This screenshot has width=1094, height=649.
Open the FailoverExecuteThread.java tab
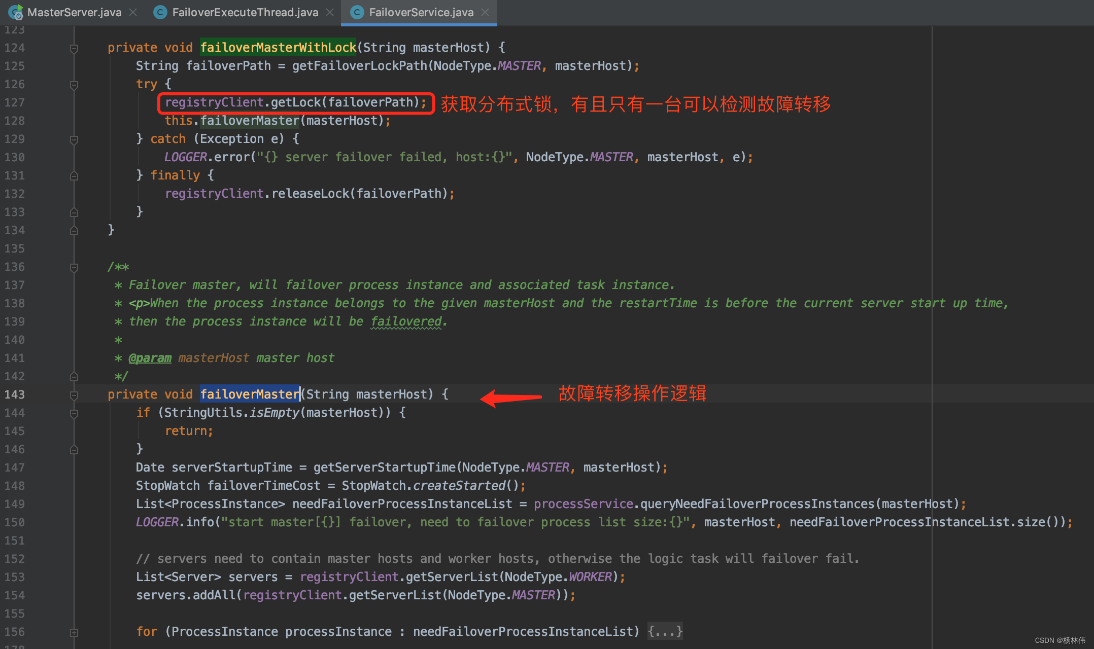[x=245, y=12]
